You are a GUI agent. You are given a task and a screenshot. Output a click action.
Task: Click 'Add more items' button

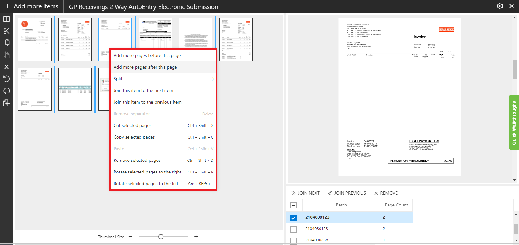31,6
